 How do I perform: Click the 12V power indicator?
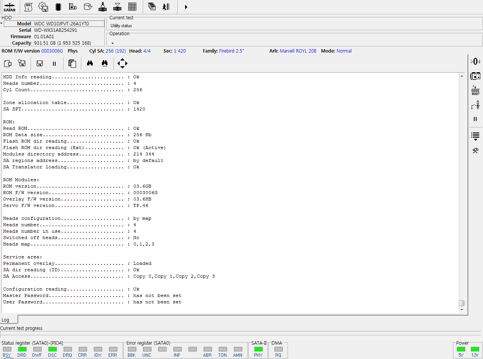coord(475,349)
